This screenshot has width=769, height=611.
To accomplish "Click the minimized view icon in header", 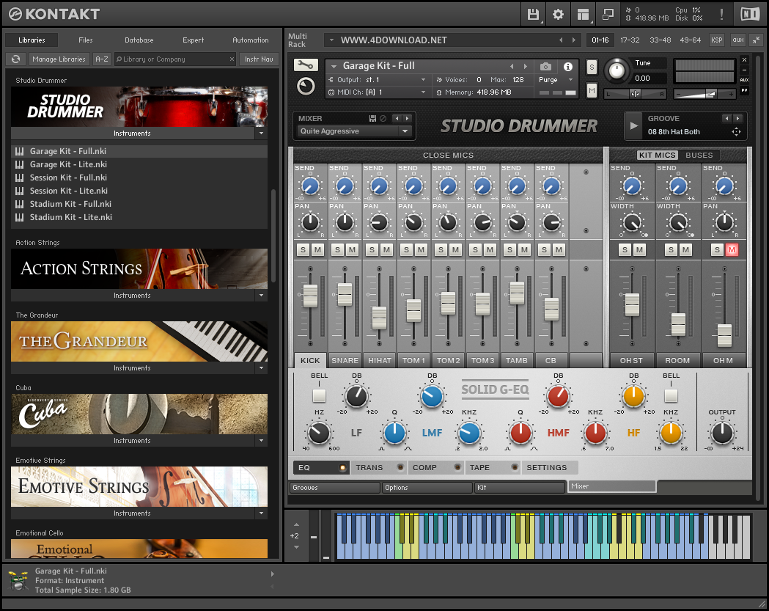I will 608,14.
